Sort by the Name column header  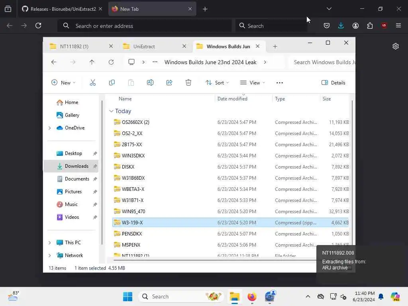[125, 99]
